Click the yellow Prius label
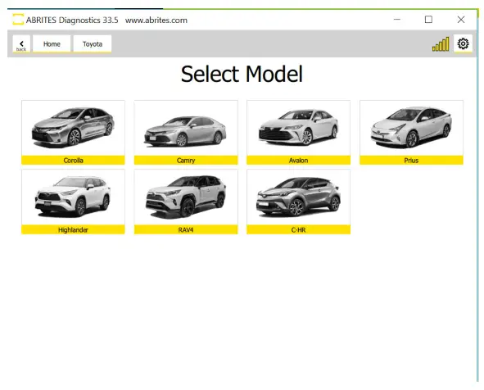Viewport: 484px width, 390px height. [x=411, y=161]
